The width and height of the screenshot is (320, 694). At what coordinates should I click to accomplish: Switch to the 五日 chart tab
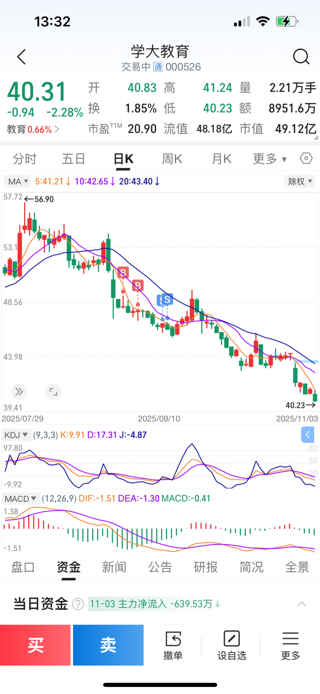74,159
